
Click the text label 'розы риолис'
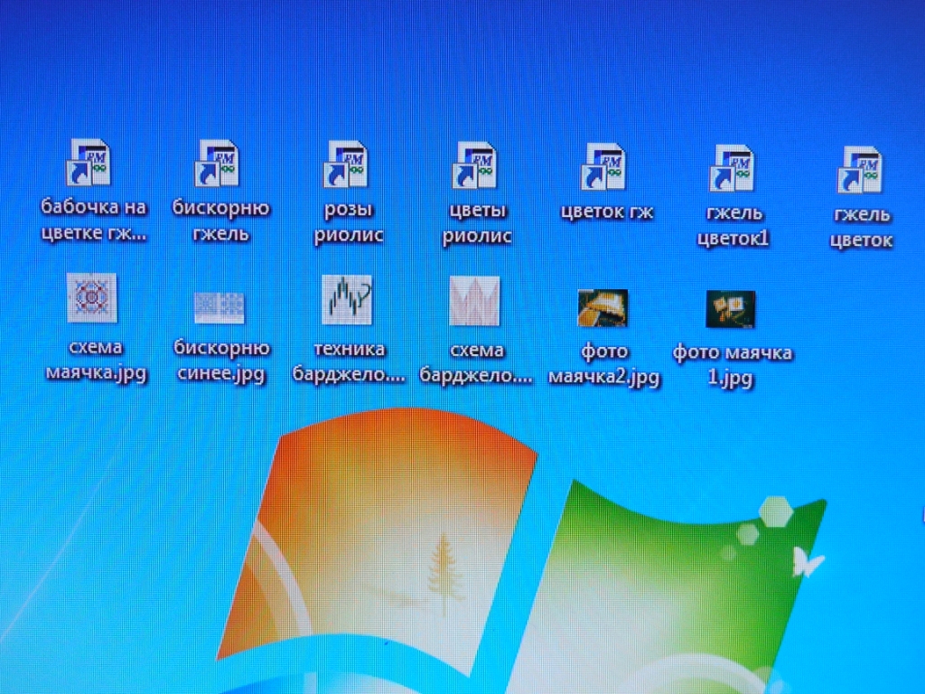(349, 223)
